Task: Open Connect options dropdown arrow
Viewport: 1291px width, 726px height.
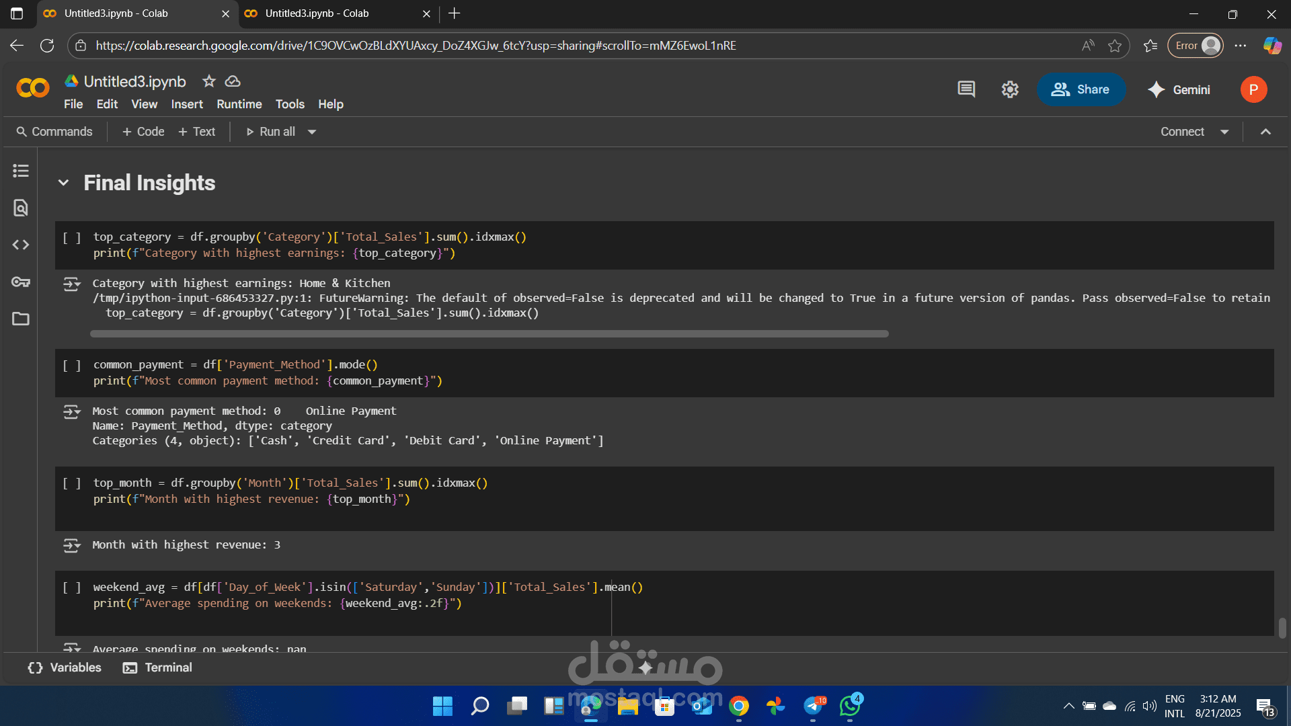Action: [1224, 132]
